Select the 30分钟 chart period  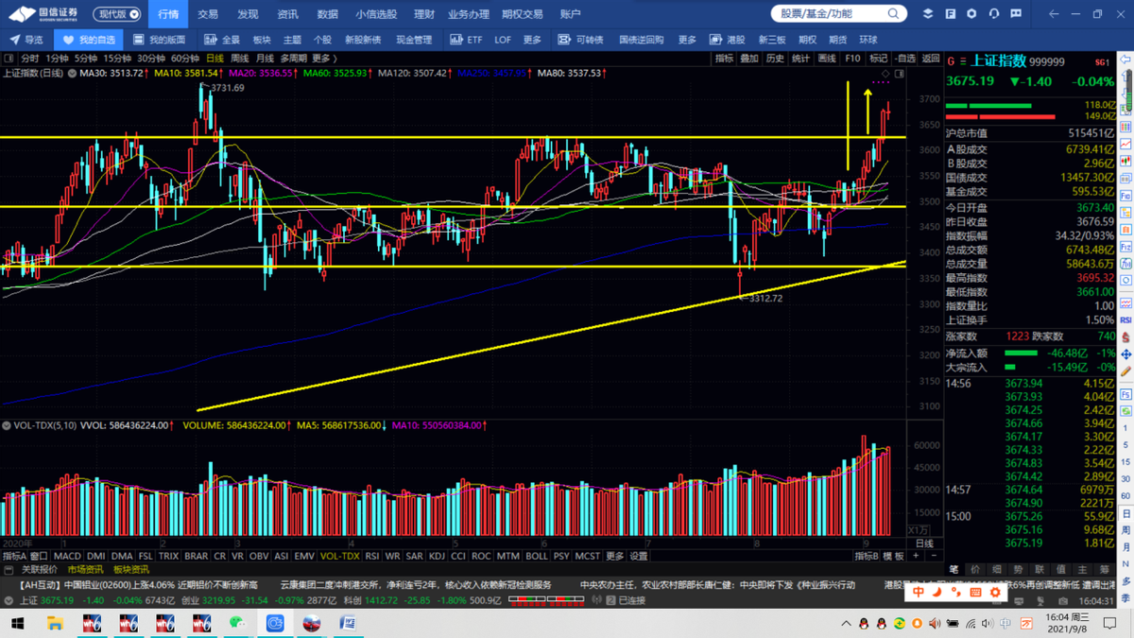151,59
